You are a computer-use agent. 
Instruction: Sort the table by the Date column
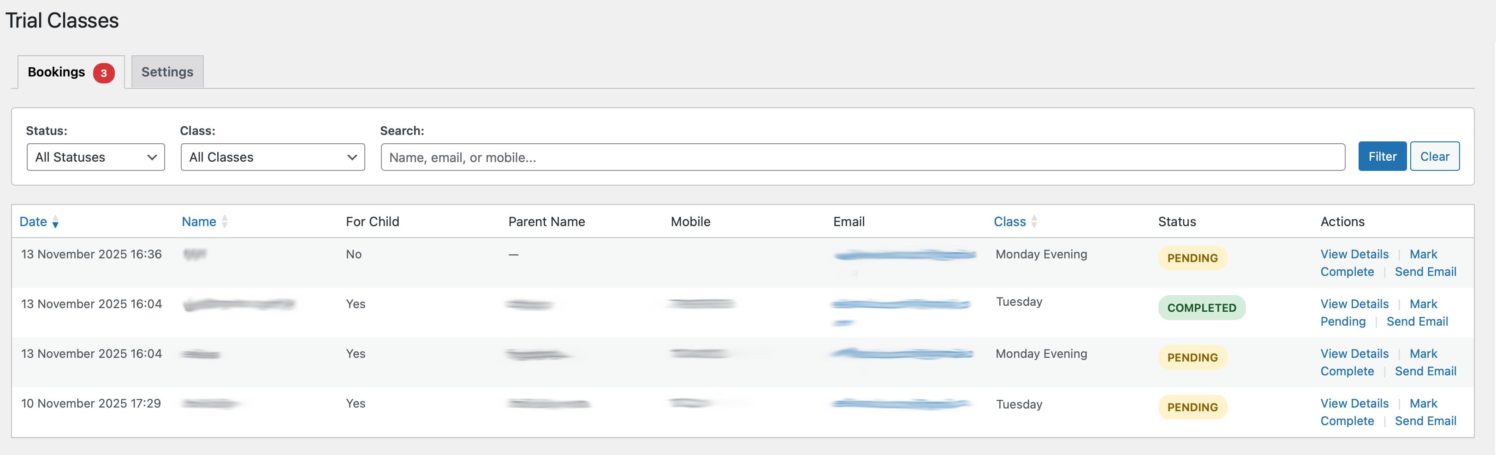tap(33, 222)
